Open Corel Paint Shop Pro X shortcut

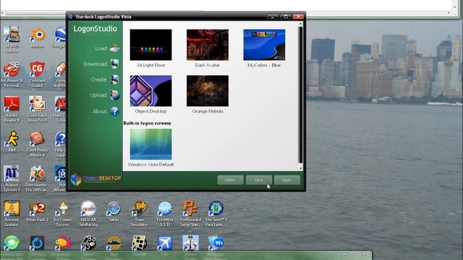point(37,109)
